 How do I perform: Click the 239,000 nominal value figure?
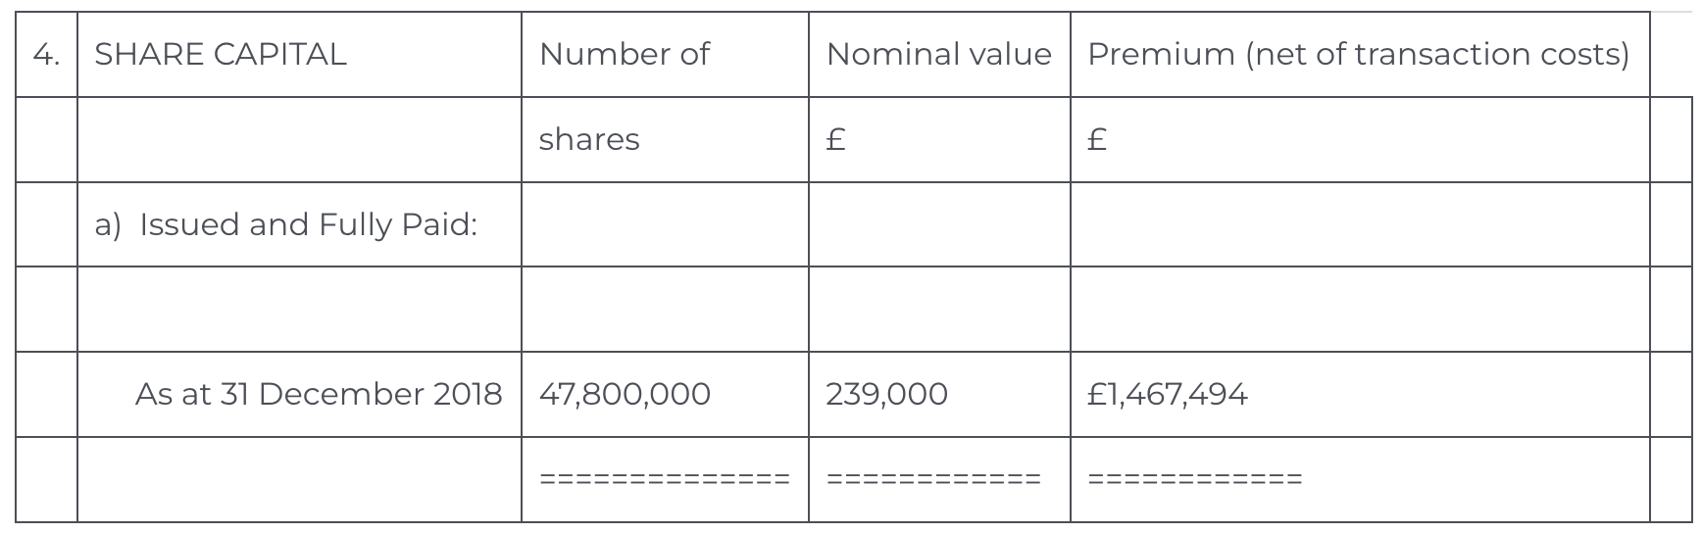[x=886, y=394]
